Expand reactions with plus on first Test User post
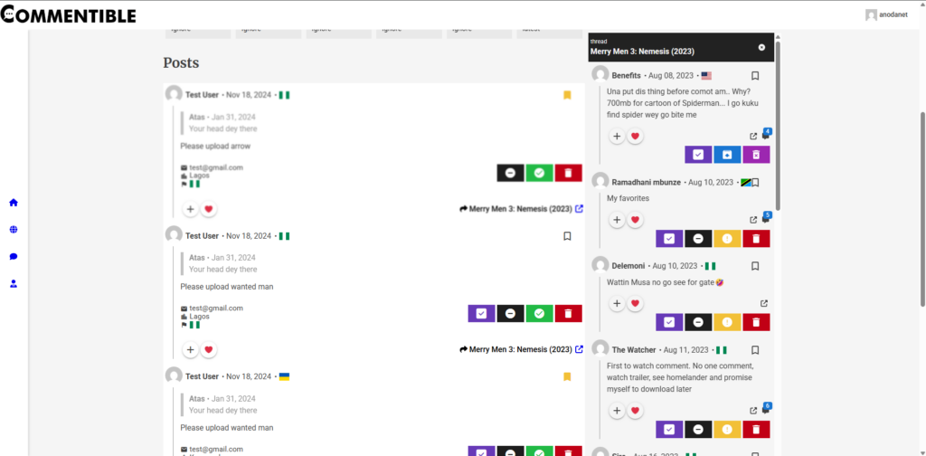This screenshot has width=926, height=456. click(x=191, y=209)
